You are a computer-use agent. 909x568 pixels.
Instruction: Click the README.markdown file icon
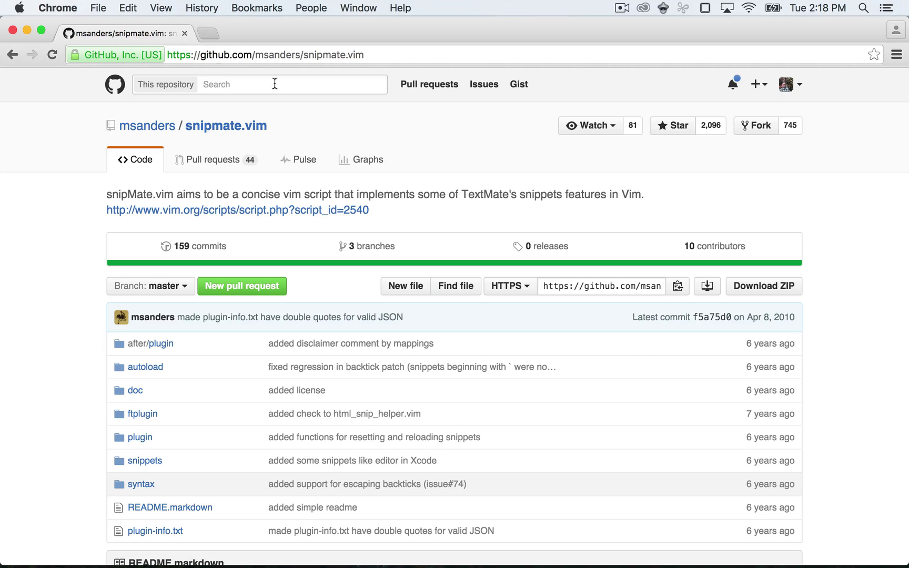click(x=118, y=508)
